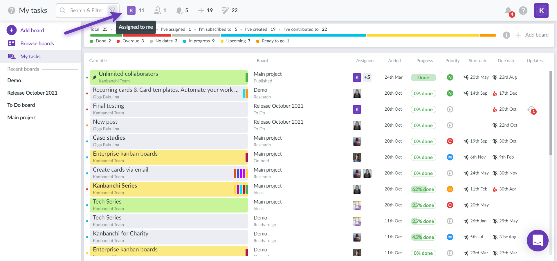Click the Upcoming 7 legend entry
557x261 pixels.
coord(235,41)
